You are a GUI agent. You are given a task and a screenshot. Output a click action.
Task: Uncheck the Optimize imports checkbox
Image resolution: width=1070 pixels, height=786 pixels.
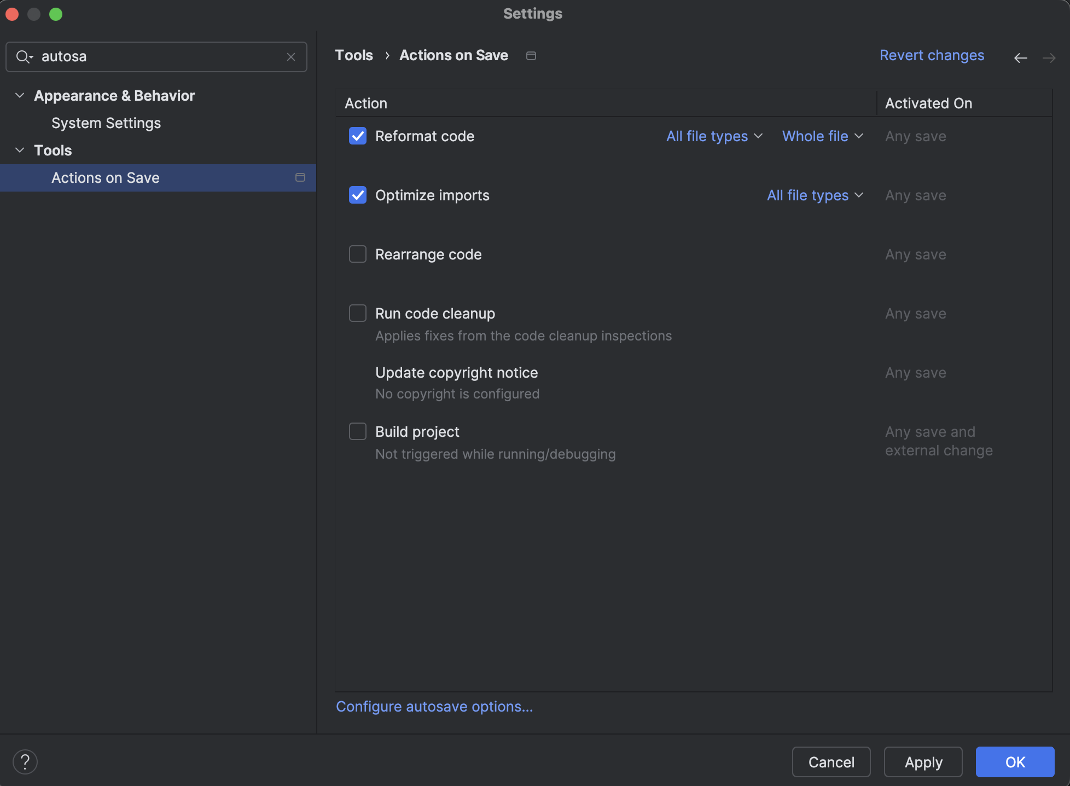coord(358,195)
